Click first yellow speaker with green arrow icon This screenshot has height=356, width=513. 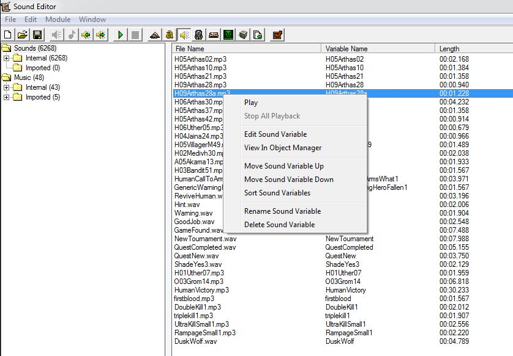(86, 35)
